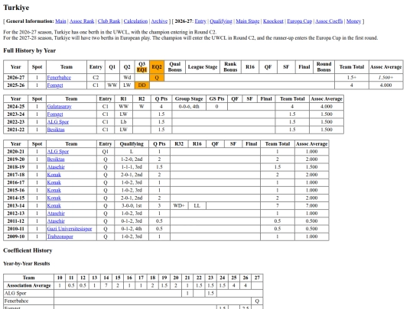The width and height of the screenshot is (413, 309).
Task: Click the 7.000 assoc average value
Action: tap(311, 205)
